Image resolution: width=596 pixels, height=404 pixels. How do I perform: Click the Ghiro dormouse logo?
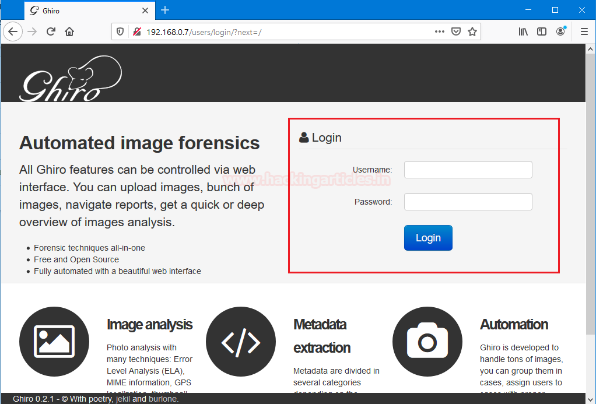tap(71, 79)
